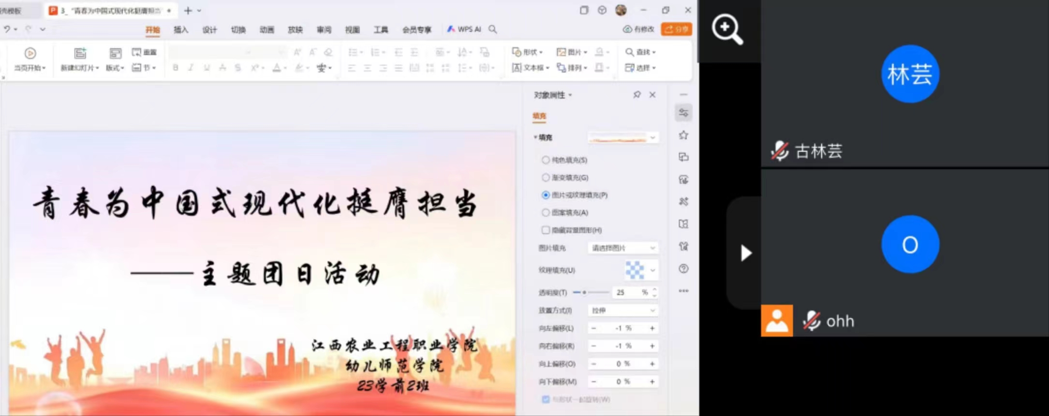The image size is (1049, 416).
Task: Select the solid fill (纯色填充) radio button
Action: 546,160
